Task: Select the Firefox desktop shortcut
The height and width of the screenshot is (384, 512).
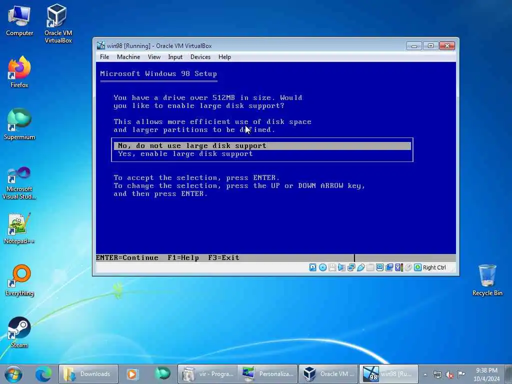Action: 19,72
